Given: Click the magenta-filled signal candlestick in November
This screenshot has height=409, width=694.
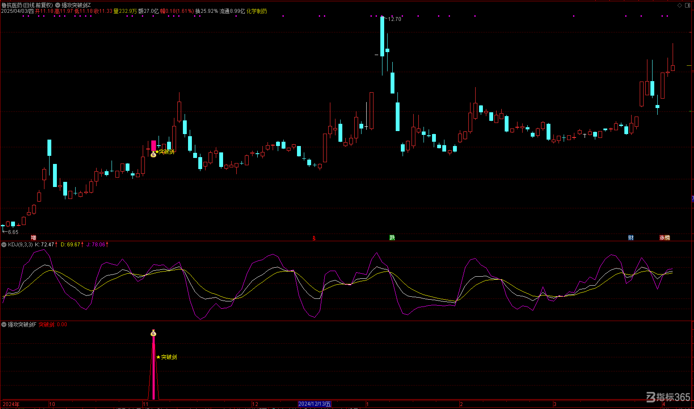Looking at the screenshot, I should point(153,146).
